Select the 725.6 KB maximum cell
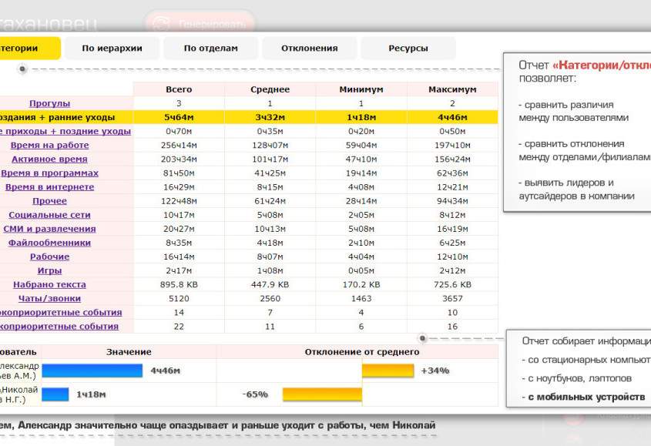The image size is (651, 446). [x=452, y=284]
